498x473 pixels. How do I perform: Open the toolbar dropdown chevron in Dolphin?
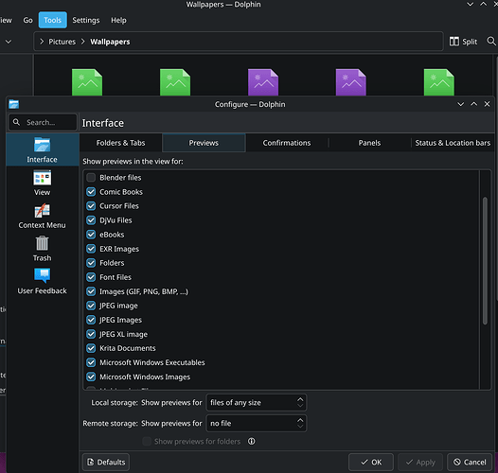9,42
